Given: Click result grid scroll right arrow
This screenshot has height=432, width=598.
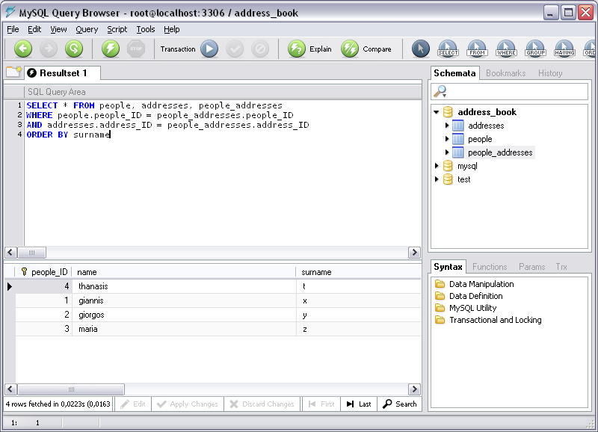Looking at the screenshot, I should [x=414, y=389].
